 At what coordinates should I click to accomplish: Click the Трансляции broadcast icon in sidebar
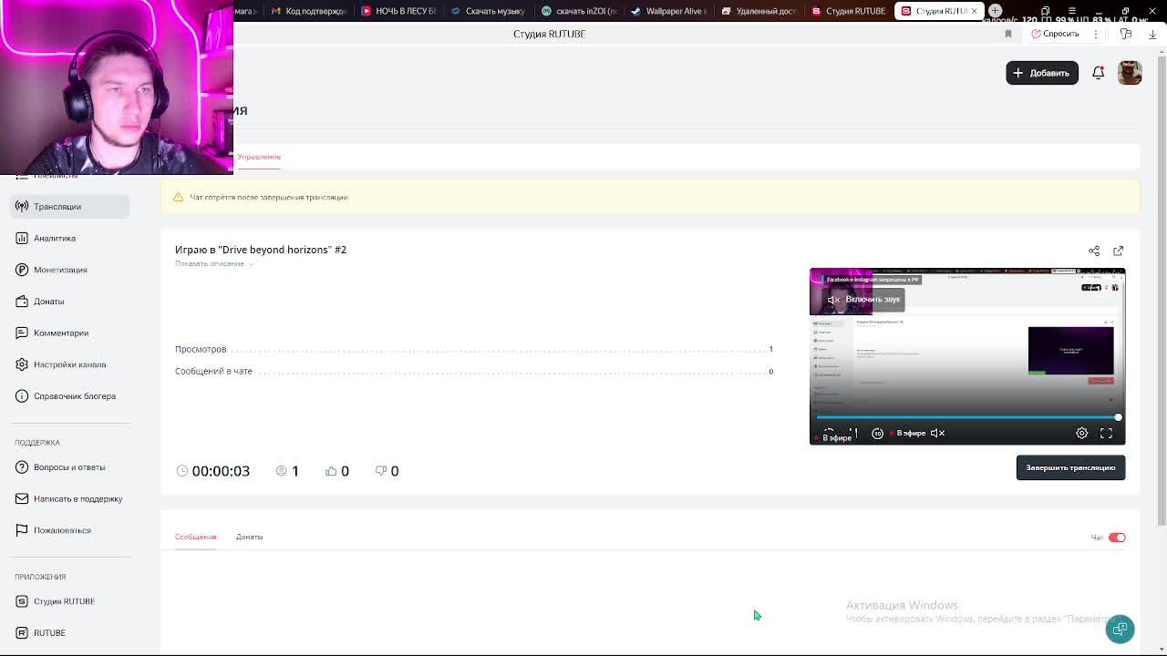pos(22,206)
